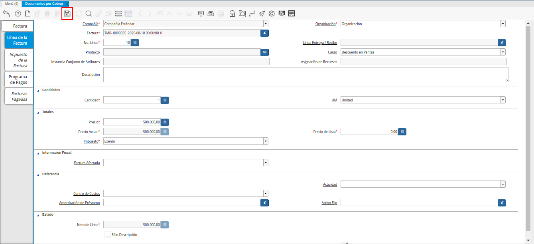
Task: Close the Documentos por Cobrar tab
Action: (x=67, y=4)
